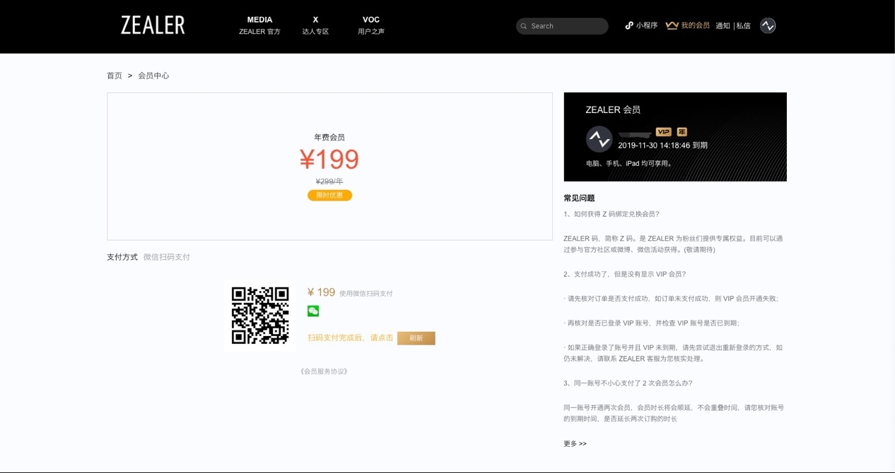
Task: Open the 私信 private messages link
Action: coord(743,25)
